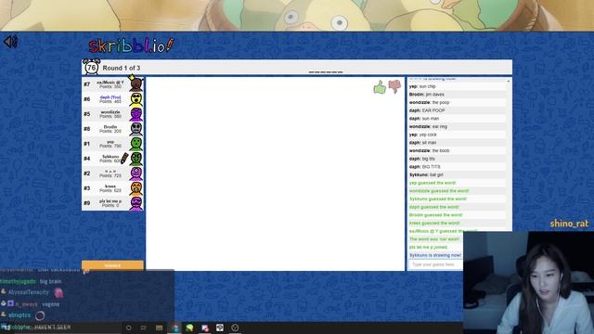The image size is (594, 334).
Task: Click the orange Votekick button
Action: [x=112, y=265]
